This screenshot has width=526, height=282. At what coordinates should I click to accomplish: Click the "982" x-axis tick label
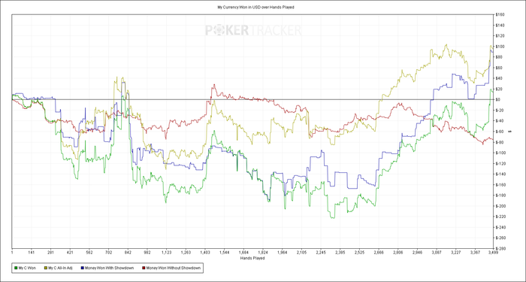pos(147,252)
